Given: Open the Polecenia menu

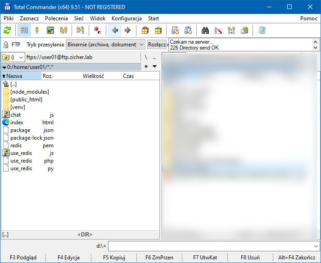Looking at the screenshot, I should [x=56, y=18].
